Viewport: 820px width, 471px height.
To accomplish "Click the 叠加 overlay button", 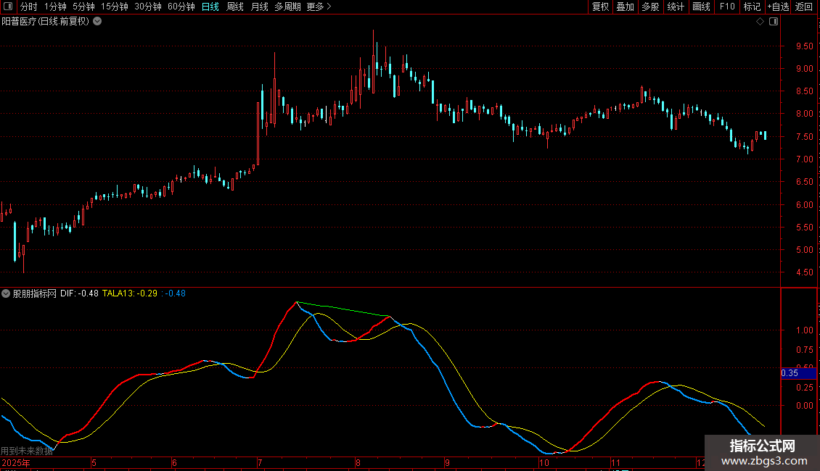I will pyautogui.click(x=625, y=7).
